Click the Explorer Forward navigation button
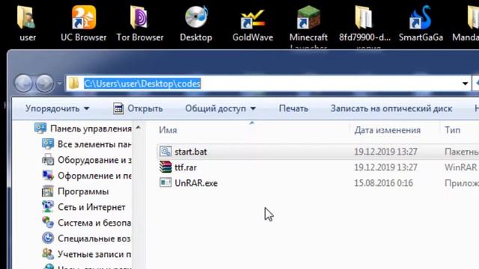The image size is (479, 269). pos(45,83)
